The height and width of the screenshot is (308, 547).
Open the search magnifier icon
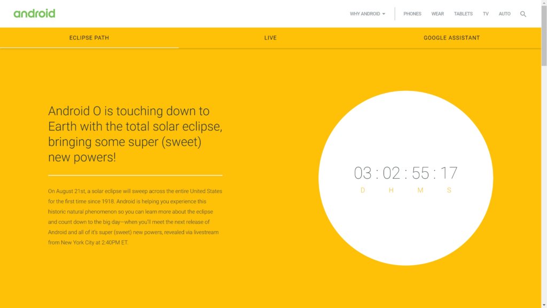point(523,14)
